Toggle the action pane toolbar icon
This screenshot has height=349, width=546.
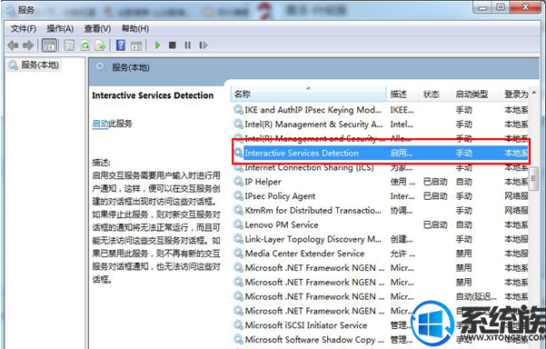(x=136, y=45)
